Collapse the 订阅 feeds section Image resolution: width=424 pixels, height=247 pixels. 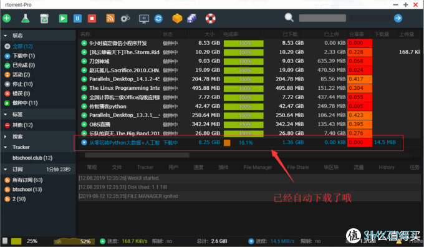tap(5, 170)
